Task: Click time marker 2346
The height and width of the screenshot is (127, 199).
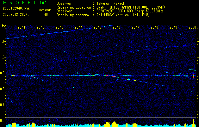Action: point(116,27)
